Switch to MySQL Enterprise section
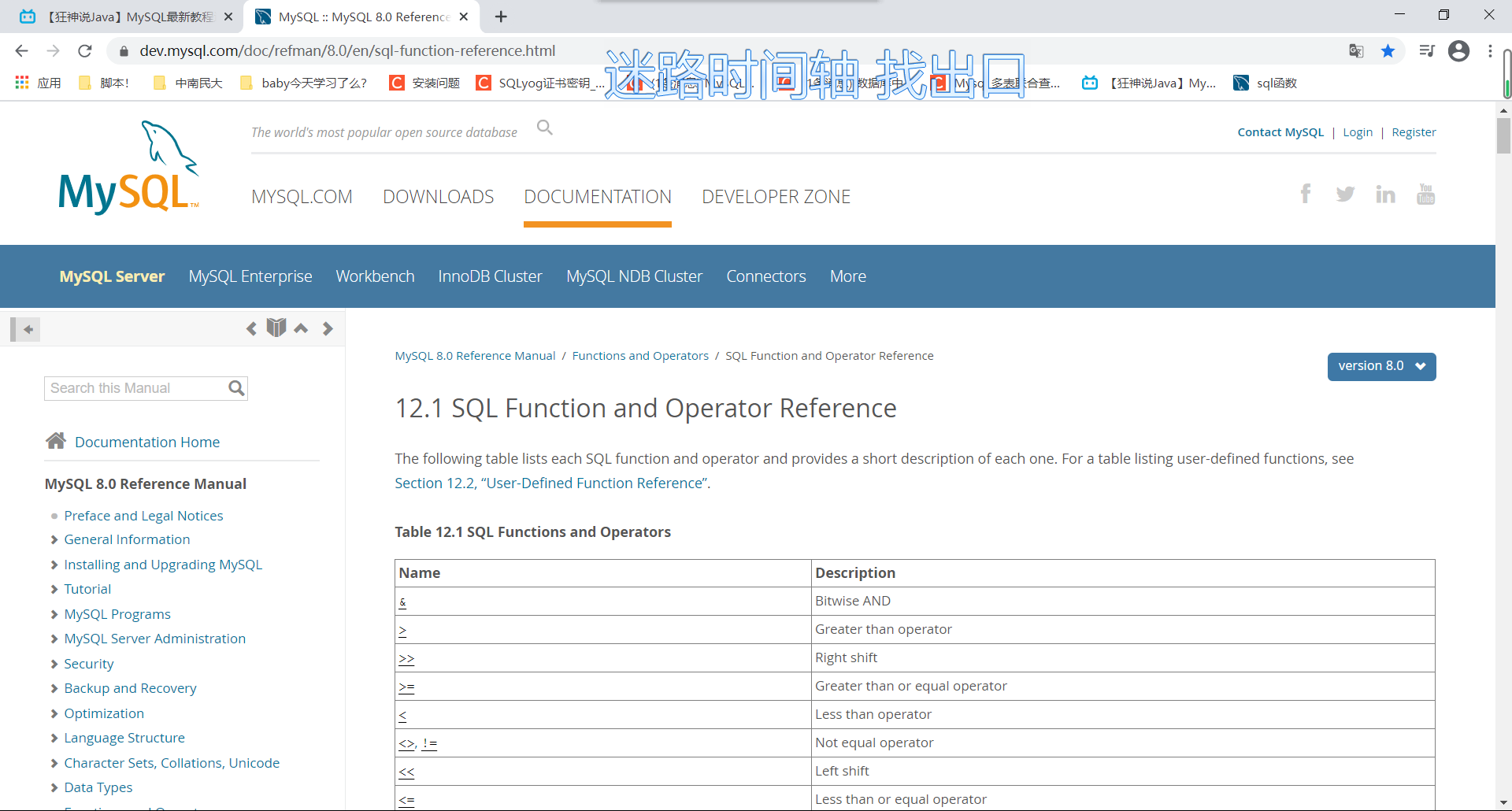 click(250, 276)
